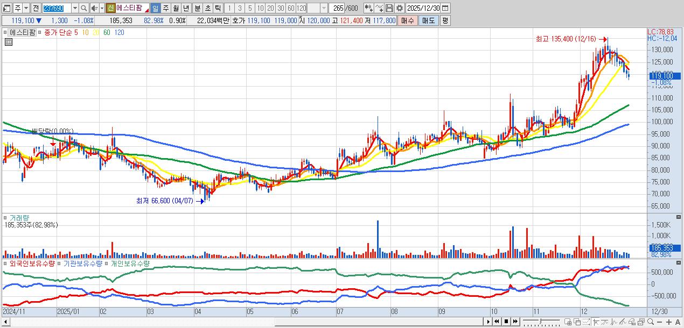Image resolution: width=684 pixels, height=328 pixels.
Task: Click the 120 moving average label
Action: click(x=120, y=32)
